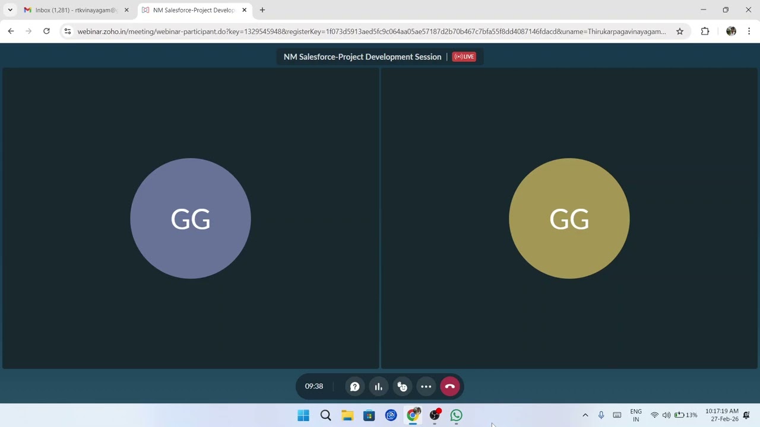The width and height of the screenshot is (760, 427).
Task: Open the Q&A question icon in webinar toolbar
Action: click(354, 387)
